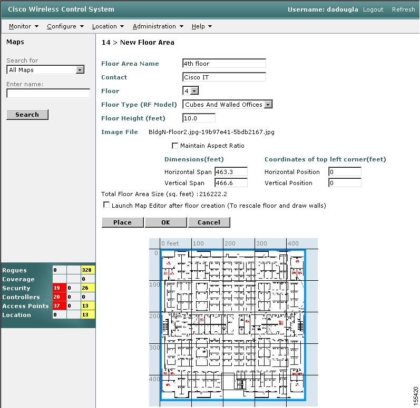Image resolution: width=420 pixels, height=408 pixels.
Task: Click the Configure menu arrow icon
Action: (82, 26)
